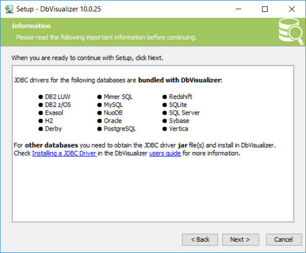Click 'Please read the following important information' subtitle
This screenshot has width=306, height=253.
point(106,37)
